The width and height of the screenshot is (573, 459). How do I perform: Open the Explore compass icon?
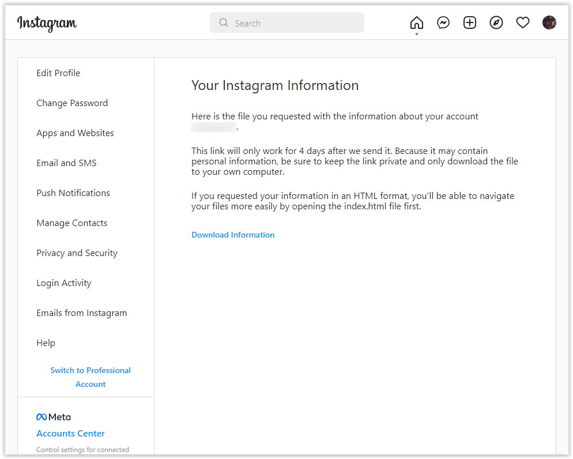(x=496, y=22)
